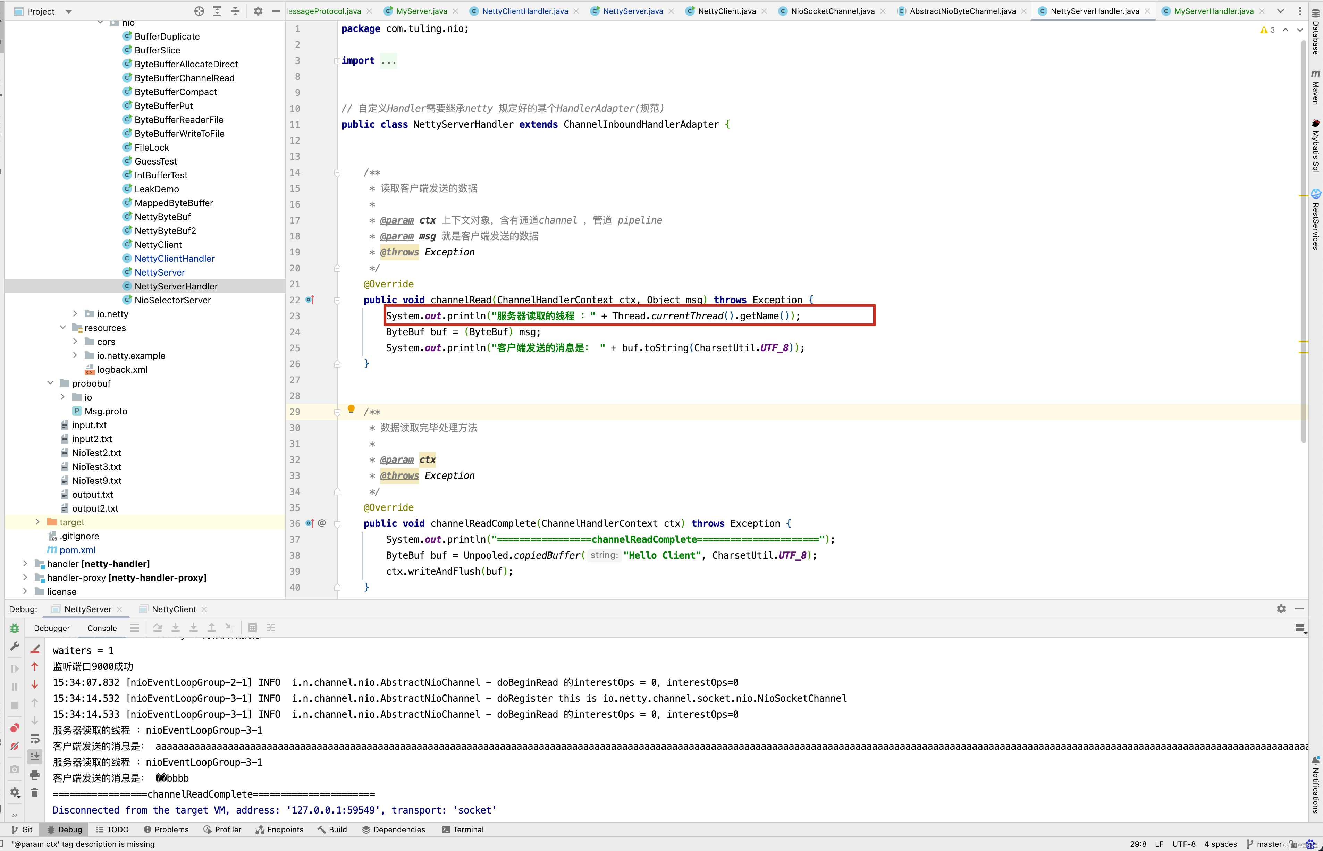Screen dimensions: 1323x851
Task: Click Run to Cursor icon
Action: coord(230,628)
